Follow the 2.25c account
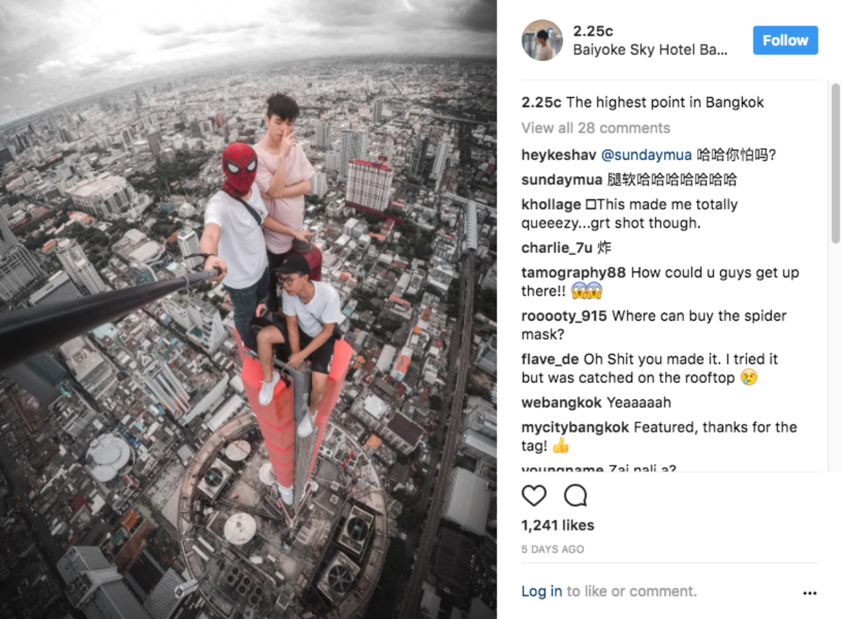 coord(785,40)
